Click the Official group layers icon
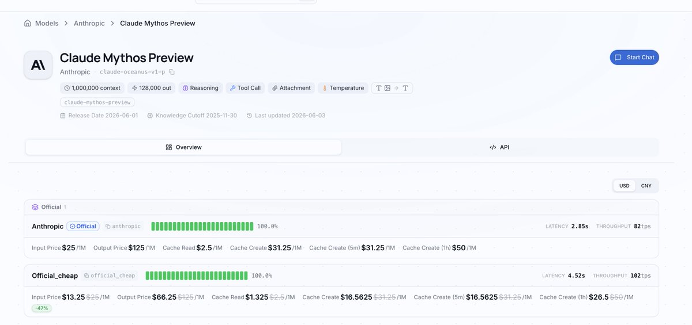This screenshot has height=325, width=692. [35, 207]
